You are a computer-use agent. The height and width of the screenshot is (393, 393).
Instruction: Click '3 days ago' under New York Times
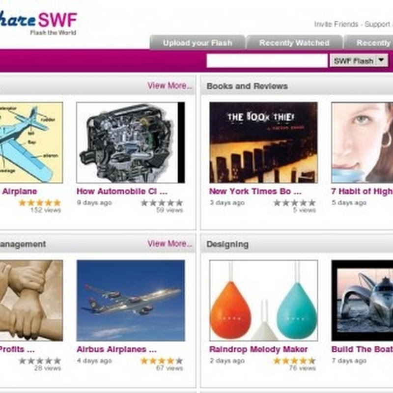point(227,203)
